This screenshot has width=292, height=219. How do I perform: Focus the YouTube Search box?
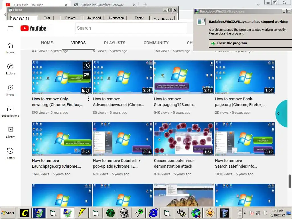click(131, 28)
